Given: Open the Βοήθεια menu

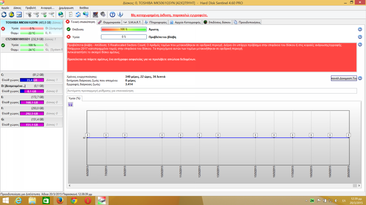Looking at the screenshot, I should point(84,8).
